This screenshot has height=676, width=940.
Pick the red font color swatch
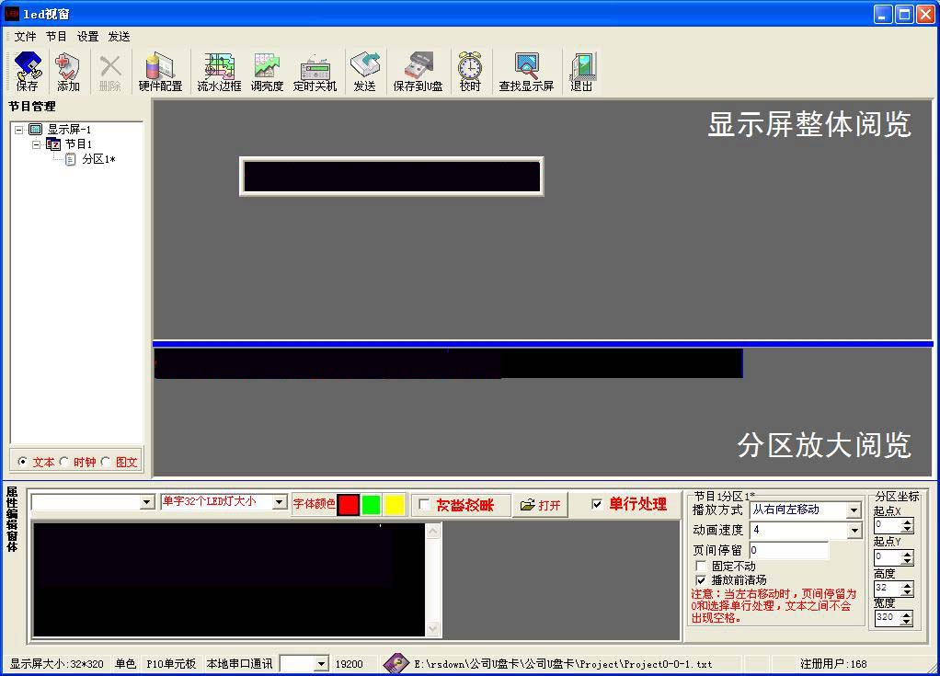pos(348,505)
